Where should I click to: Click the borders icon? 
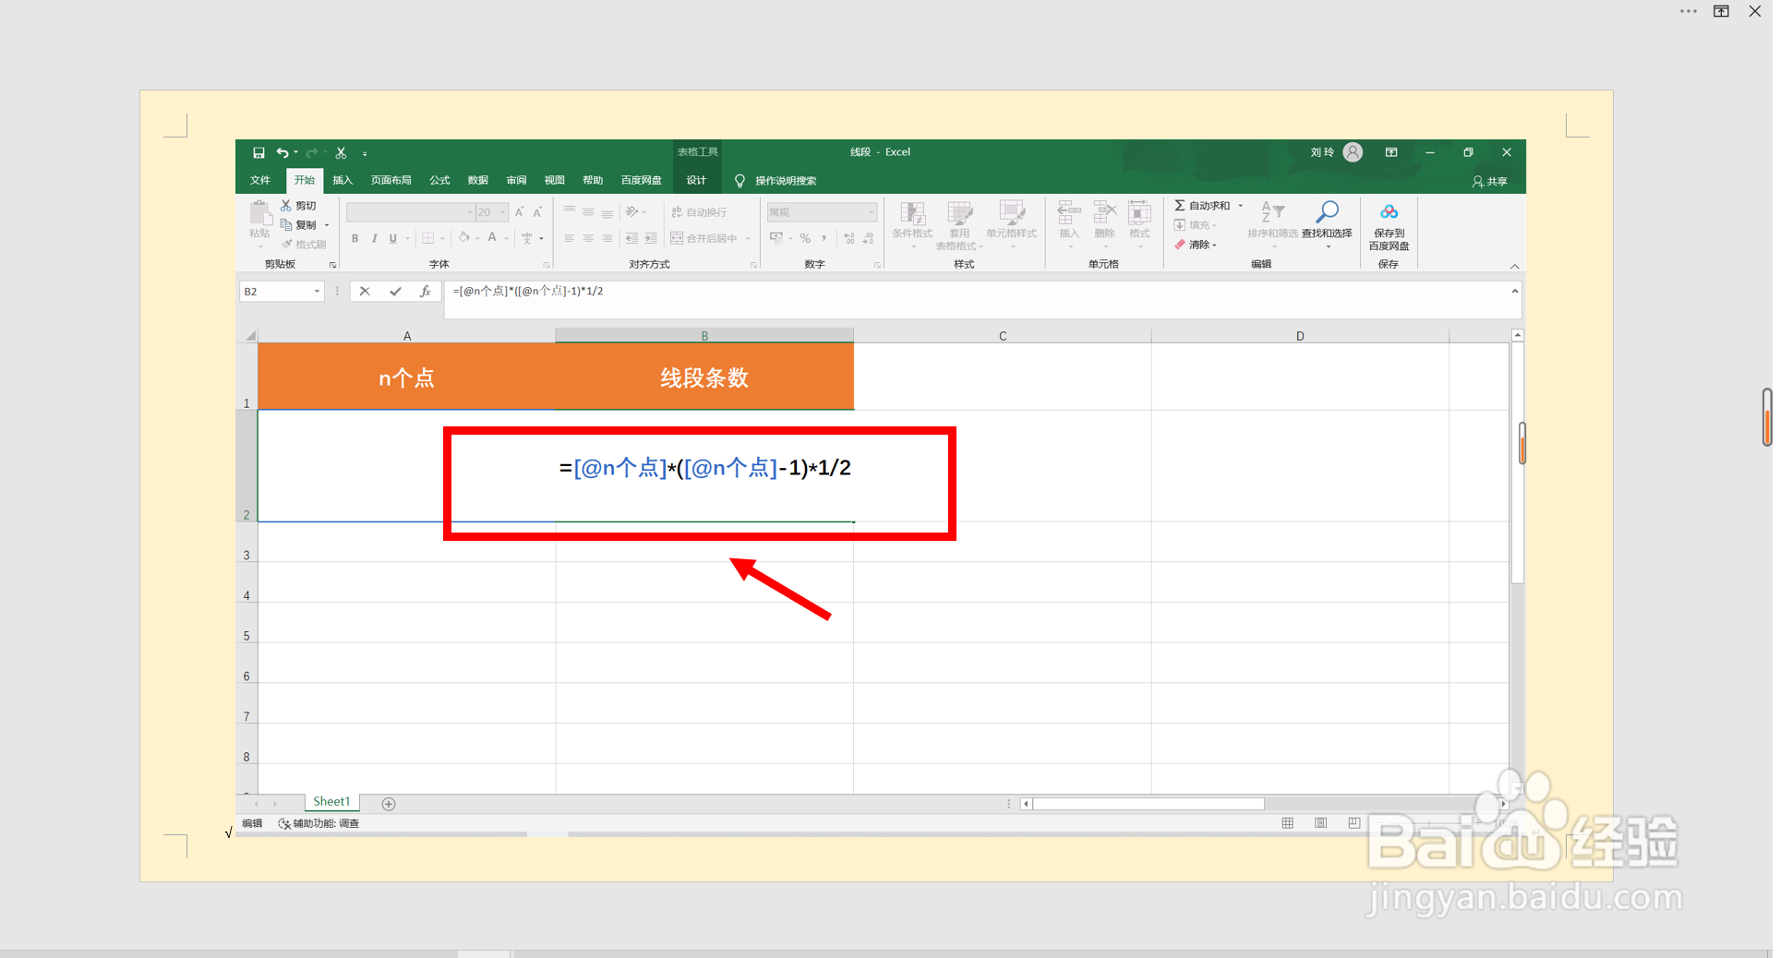point(428,238)
